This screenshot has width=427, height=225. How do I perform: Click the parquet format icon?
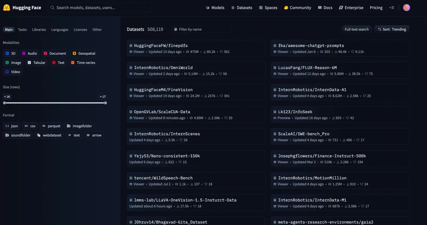(x=44, y=126)
